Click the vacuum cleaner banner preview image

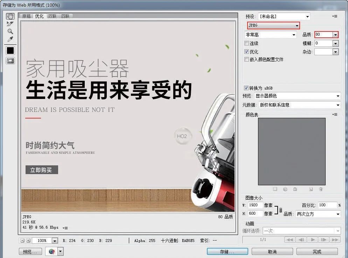tap(128, 116)
